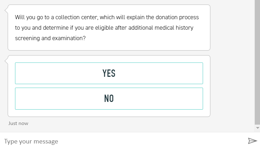Click the "Just now" timestamp
Screen dimensions: 260x148
point(18,123)
